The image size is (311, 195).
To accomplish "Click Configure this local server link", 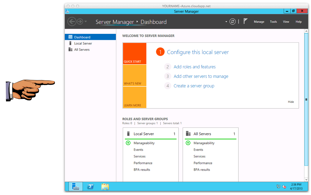I will [198, 52].
